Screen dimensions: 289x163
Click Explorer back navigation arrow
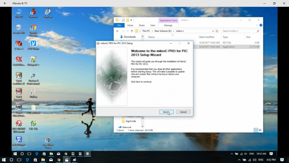click(117, 31)
